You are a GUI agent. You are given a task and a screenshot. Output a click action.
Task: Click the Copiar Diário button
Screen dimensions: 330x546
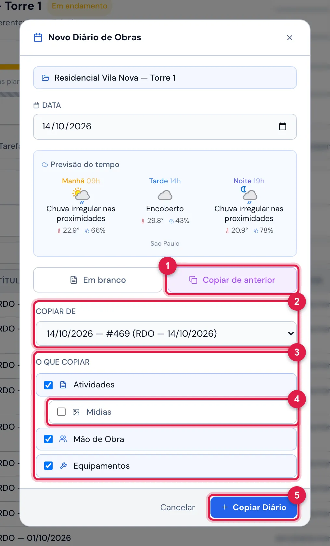click(x=254, y=507)
